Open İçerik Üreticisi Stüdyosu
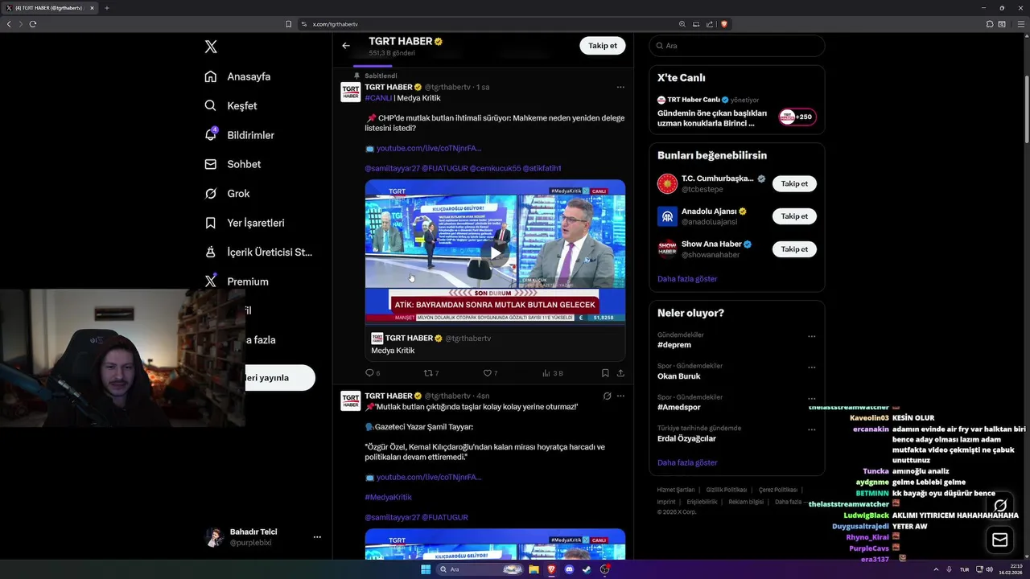 258,252
